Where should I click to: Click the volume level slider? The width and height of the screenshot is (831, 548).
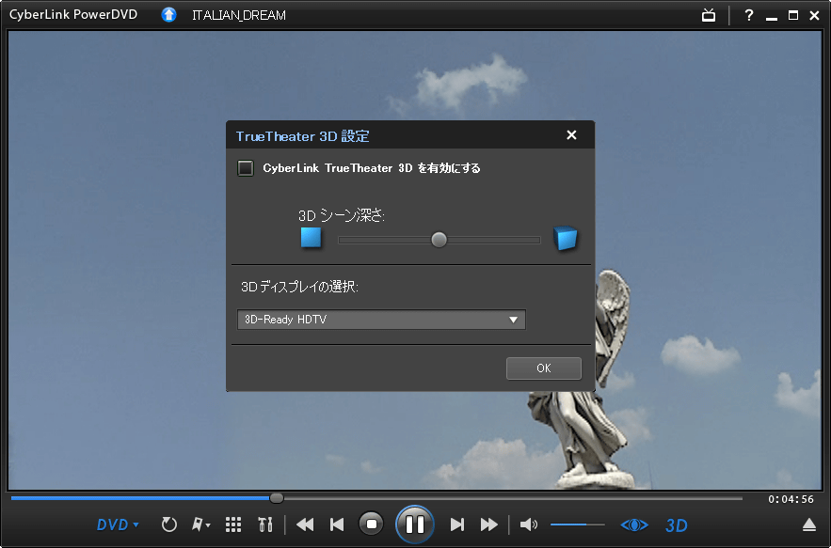[x=577, y=525]
